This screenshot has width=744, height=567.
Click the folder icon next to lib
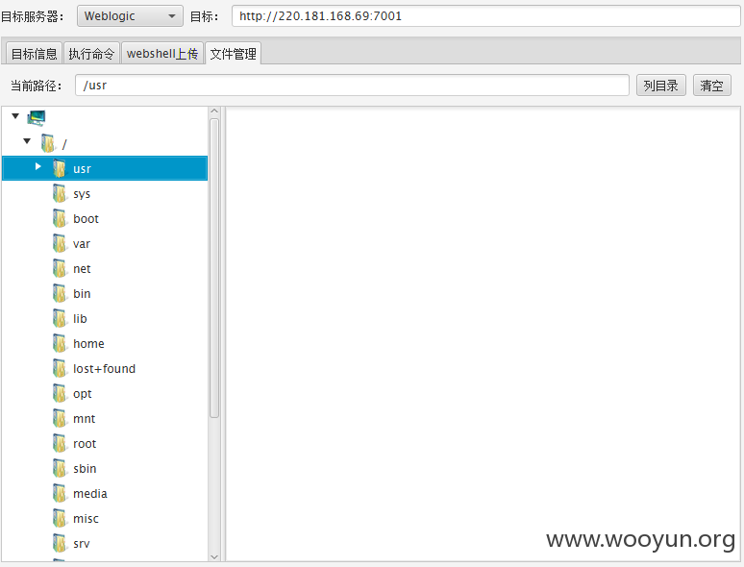(60, 318)
